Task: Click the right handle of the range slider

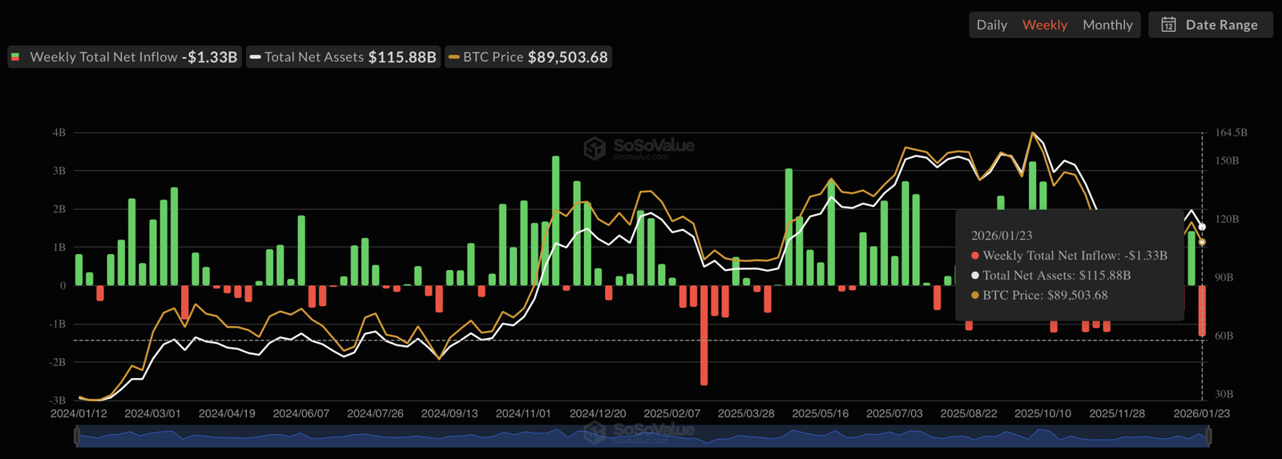Action: click(1208, 436)
